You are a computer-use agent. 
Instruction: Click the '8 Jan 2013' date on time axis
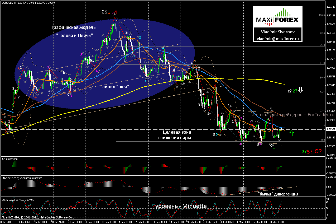tap(7, 222)
